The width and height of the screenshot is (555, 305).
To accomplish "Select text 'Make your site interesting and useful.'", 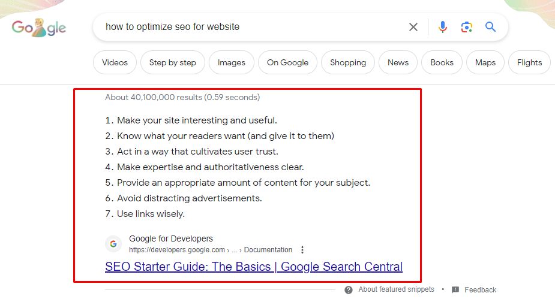I will coord(197,120).
